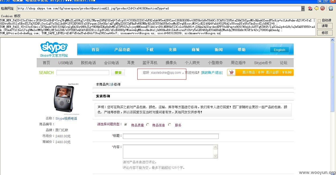Focus the SEARCH text field
The height and width of the screenshot is (175, 336).
(83, 72)
